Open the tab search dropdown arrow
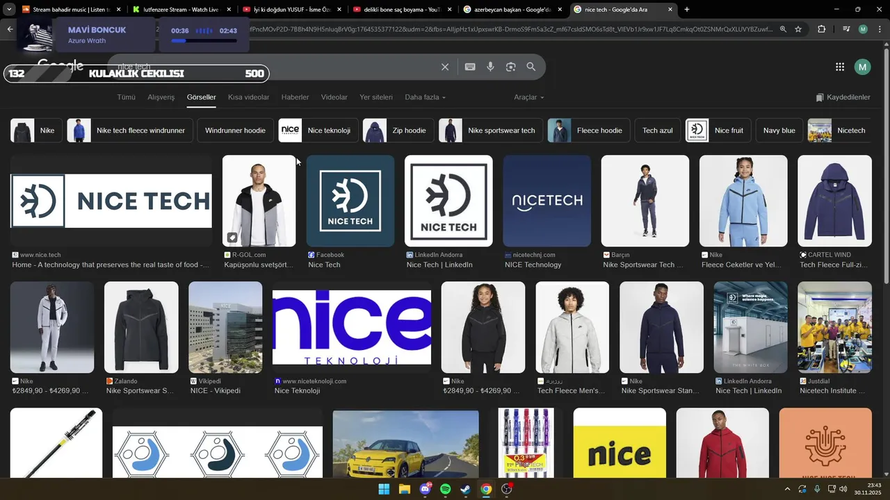This screenshot has height=500, width=890. [x=9, y=10]
